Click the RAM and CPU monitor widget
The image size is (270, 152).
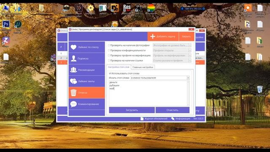tap(193, 8)
